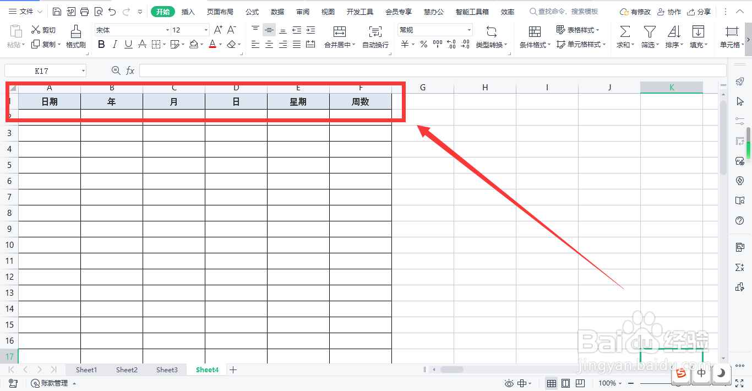Switch to the View (视图) tab
The width and height of the screenshot is (752, 391).
328,12
